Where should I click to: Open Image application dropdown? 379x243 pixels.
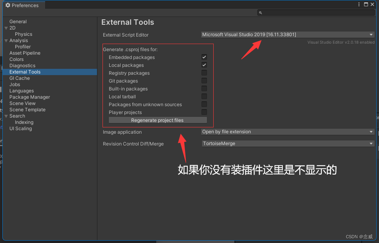(x=287, y=132)
